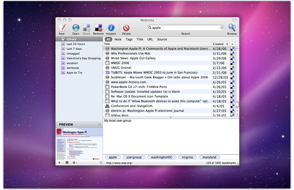This screenshot has width=294, height=190.
Task: Click the Remove toolbar icon
Action: (x=98, y=28)
